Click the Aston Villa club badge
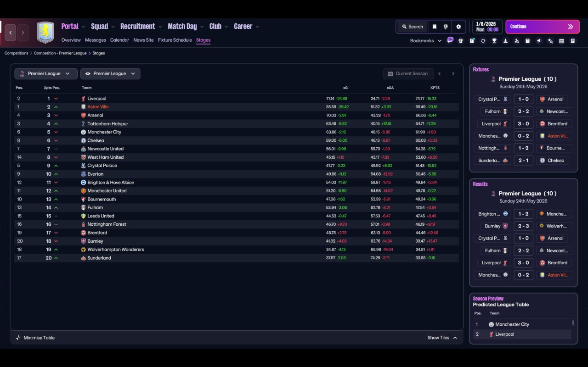The width and height of the screenshot is (588, 367). [x=45, y=33]
